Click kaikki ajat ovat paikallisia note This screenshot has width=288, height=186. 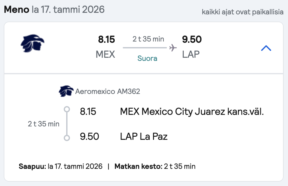(x=243, y=12)
